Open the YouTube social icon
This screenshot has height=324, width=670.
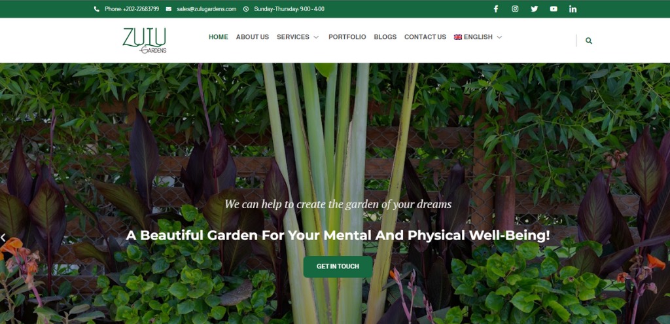(x=554, y=9)
